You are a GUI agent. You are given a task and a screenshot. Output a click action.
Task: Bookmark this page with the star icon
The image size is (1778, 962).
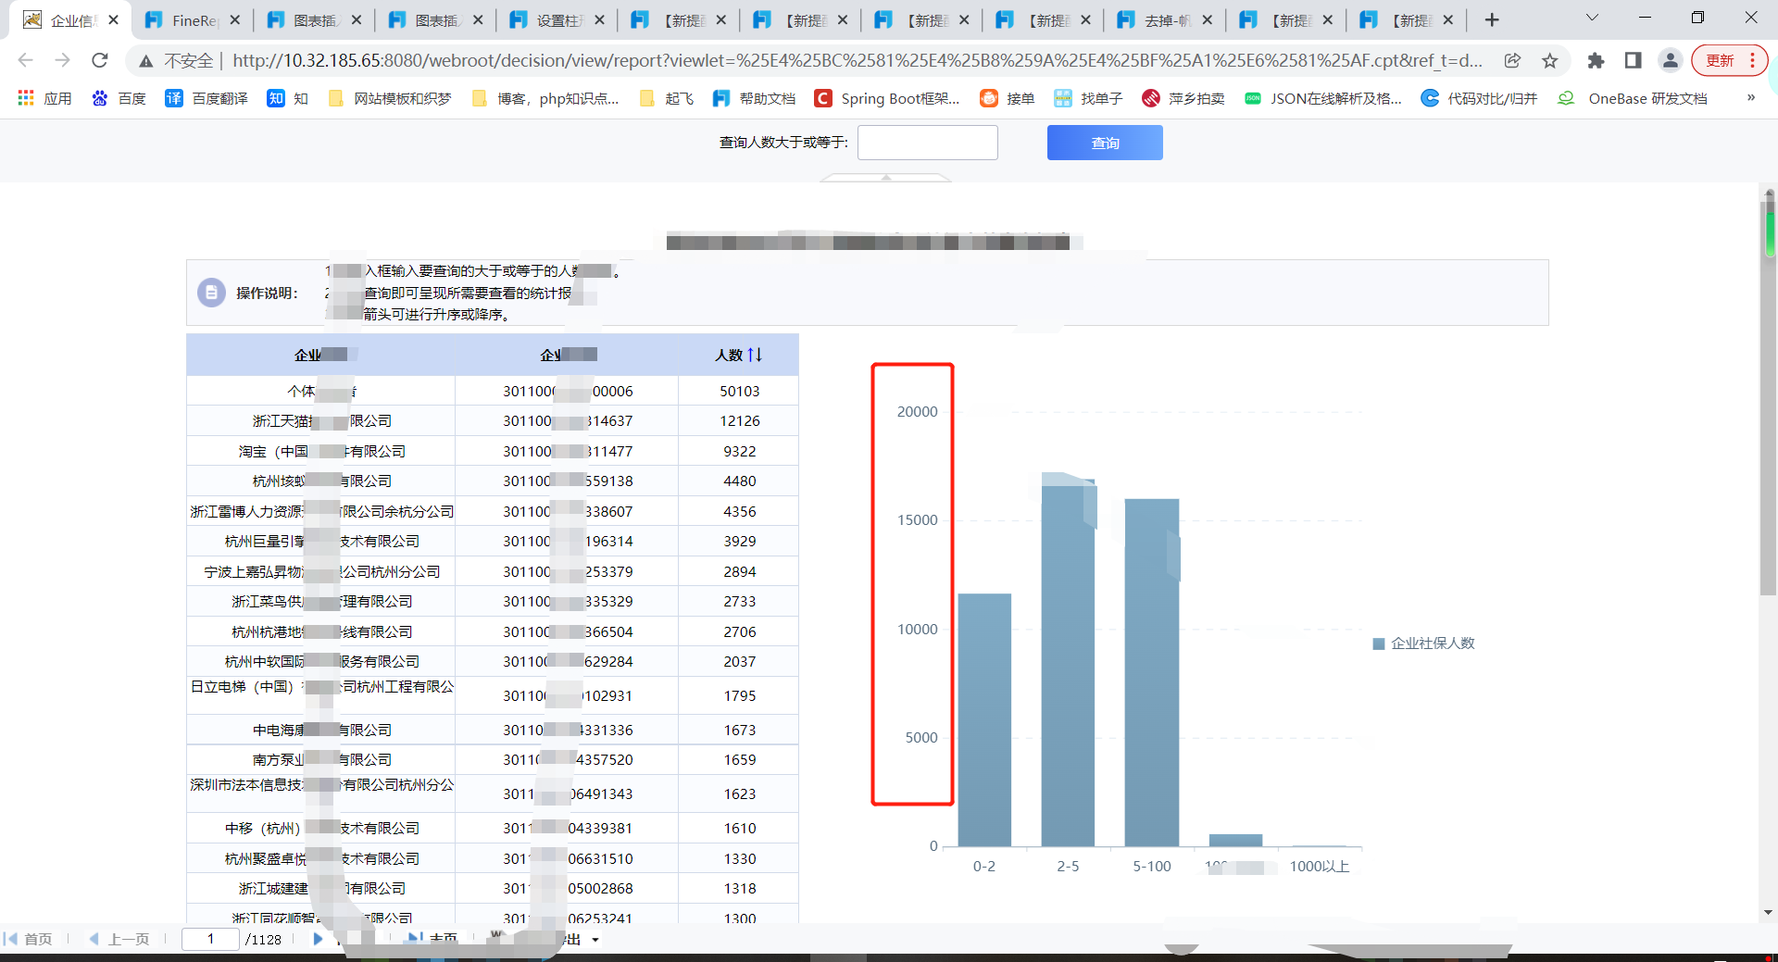click(1549, 61)
